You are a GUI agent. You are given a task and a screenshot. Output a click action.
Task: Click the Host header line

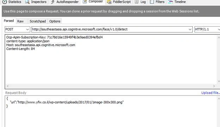tap(41, 45)
